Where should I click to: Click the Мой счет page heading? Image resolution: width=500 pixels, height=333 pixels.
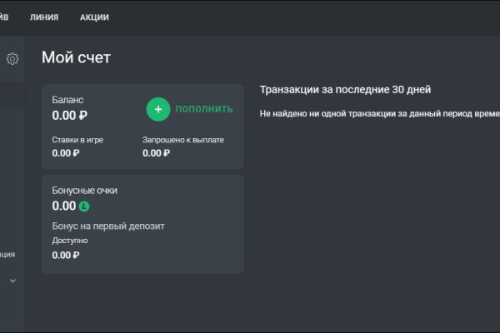coord(76,57)
